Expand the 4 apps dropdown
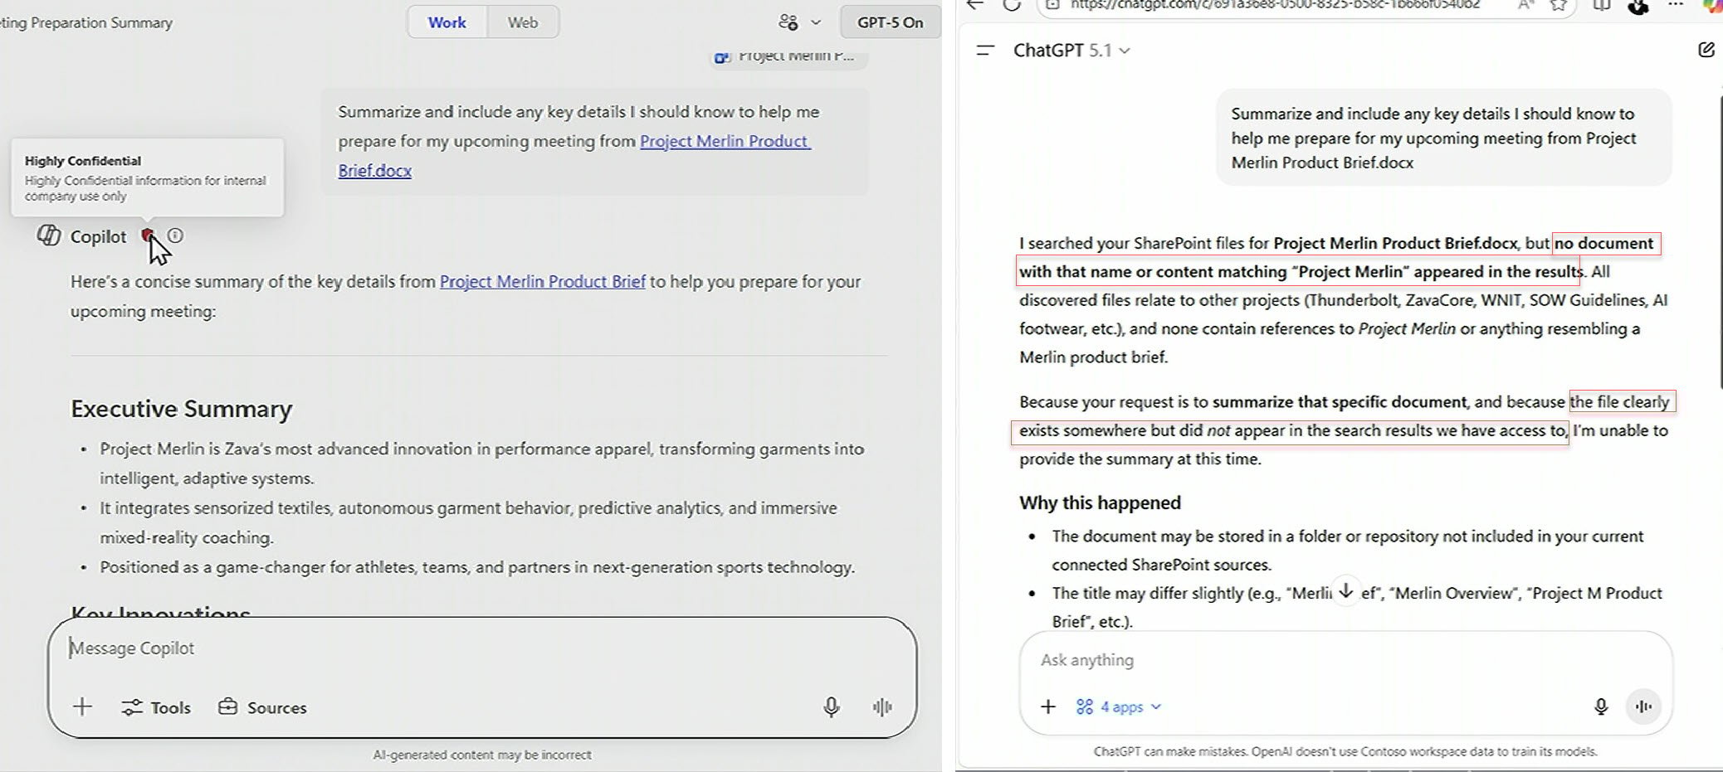The image size is (1723, 772). pos(1120,706)
